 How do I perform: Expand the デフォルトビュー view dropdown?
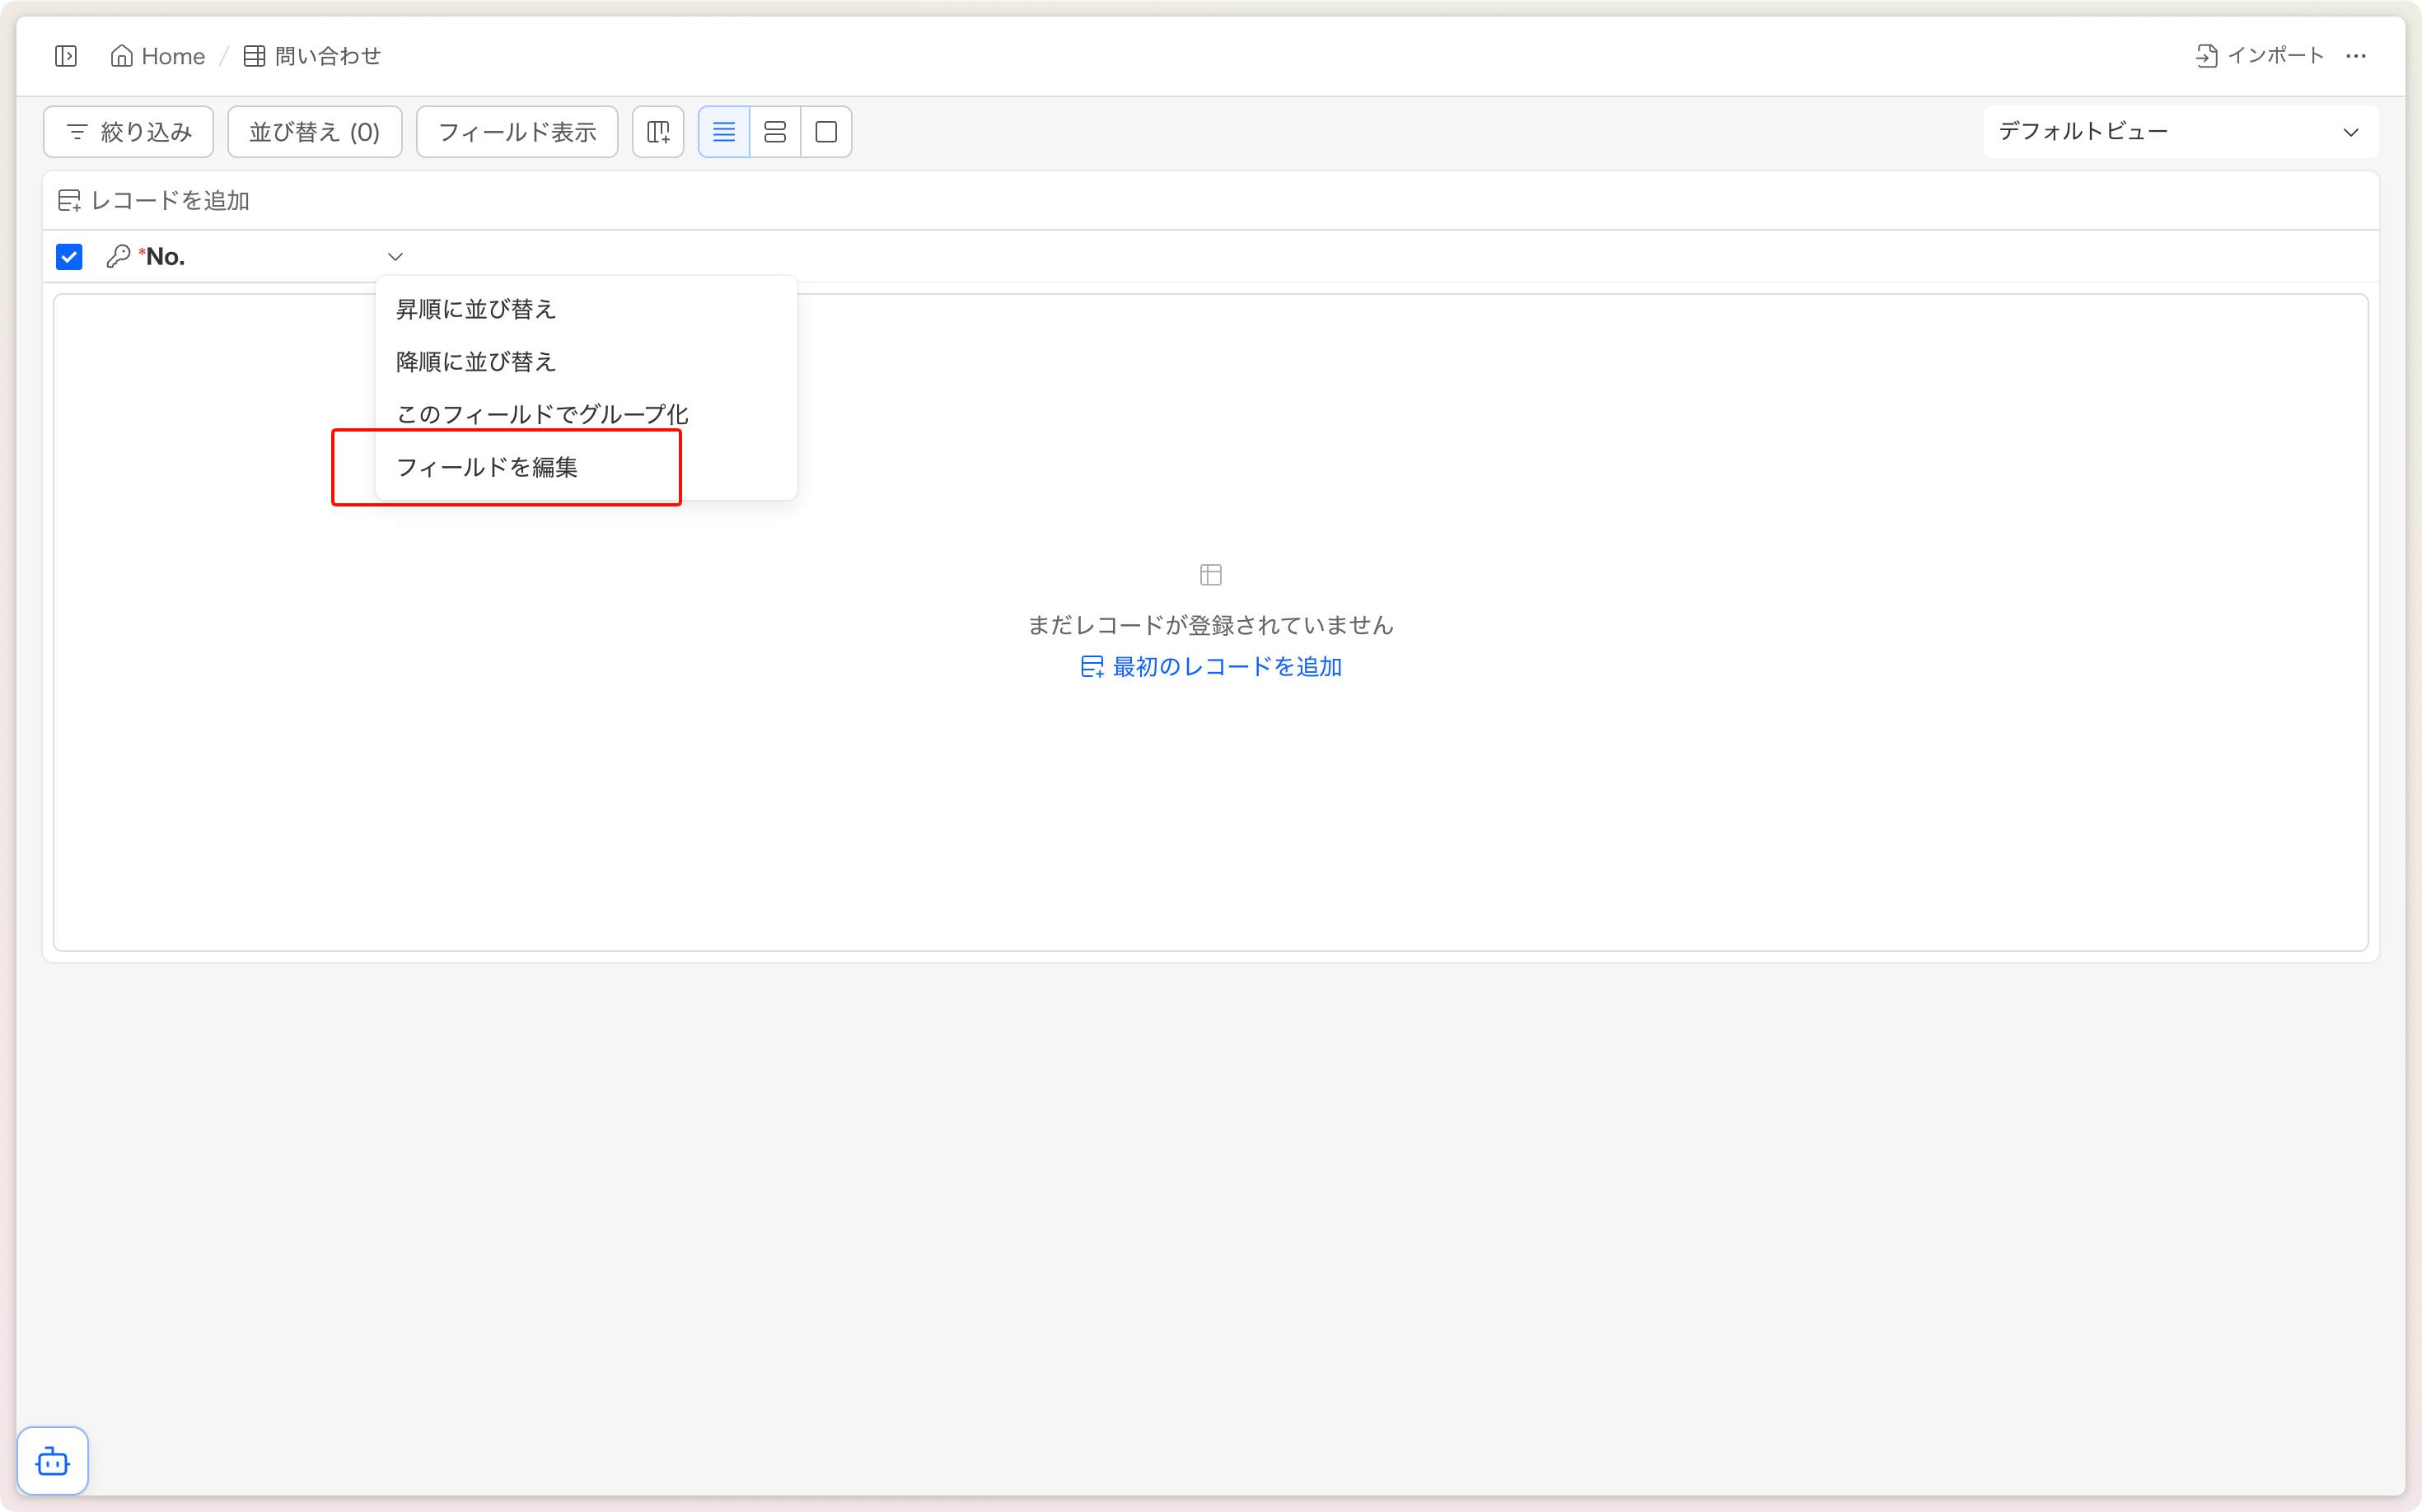point(2179,132)
